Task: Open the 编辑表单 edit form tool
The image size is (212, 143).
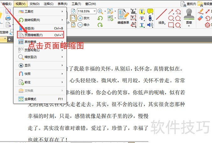Action: pyautogui.click(x=123, y=16)
